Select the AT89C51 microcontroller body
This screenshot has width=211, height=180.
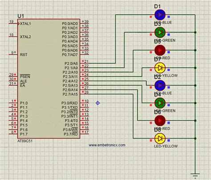pyautogui.click(x=49, y=79)
